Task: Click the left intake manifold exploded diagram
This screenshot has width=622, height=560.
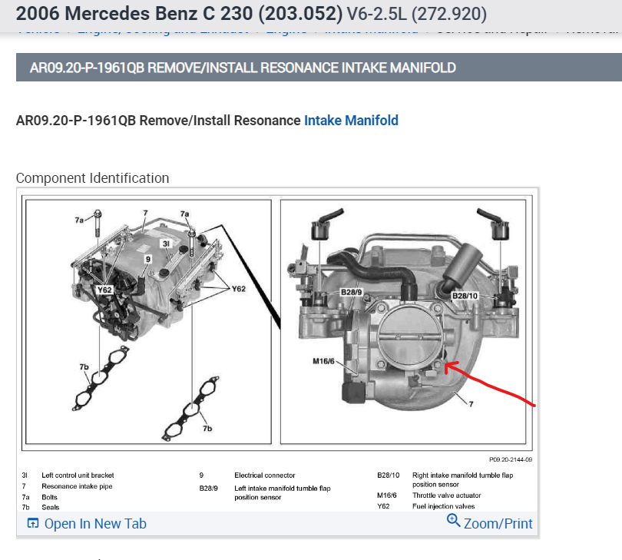Action: tap(148, 322)
